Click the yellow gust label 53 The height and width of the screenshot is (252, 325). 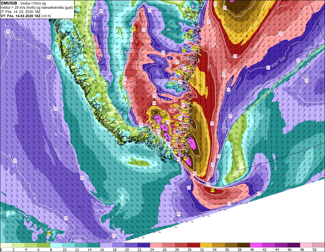[178, 72]
